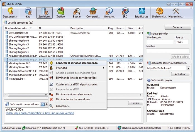This screenshot has width=195, height=132.
Task: Click the Conectar button
Action: [178, 27]
